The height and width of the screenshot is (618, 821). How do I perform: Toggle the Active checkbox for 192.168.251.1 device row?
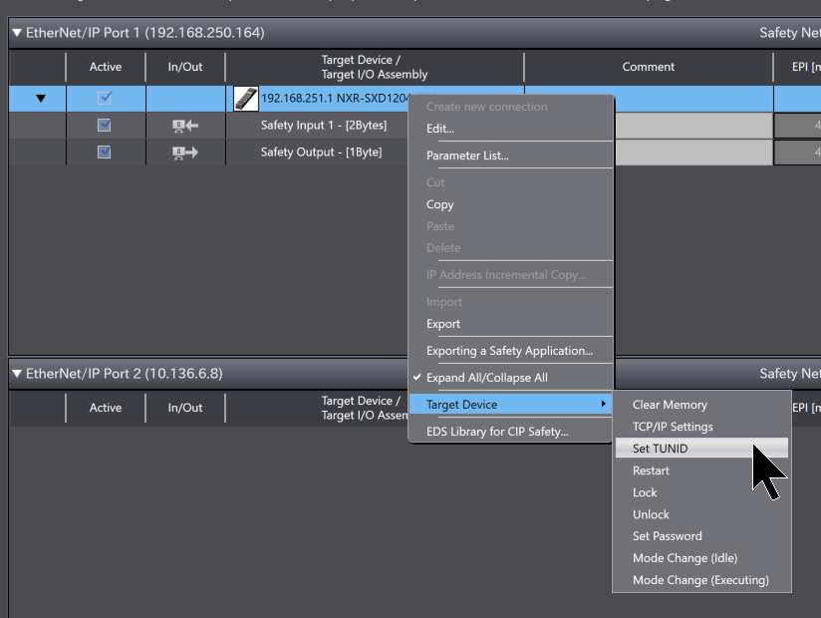(105, 98)
